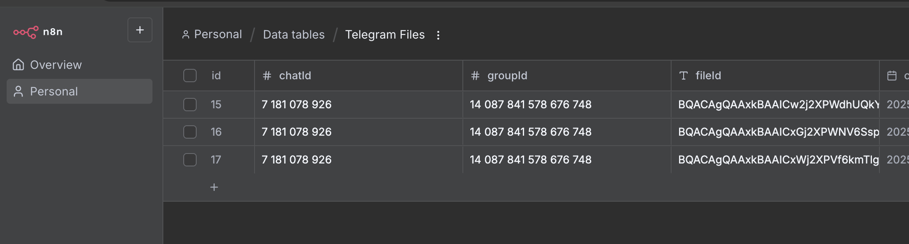The image size is (909, 244).
Task: Click the n8n logo icon
Action: tap(26, 32)
